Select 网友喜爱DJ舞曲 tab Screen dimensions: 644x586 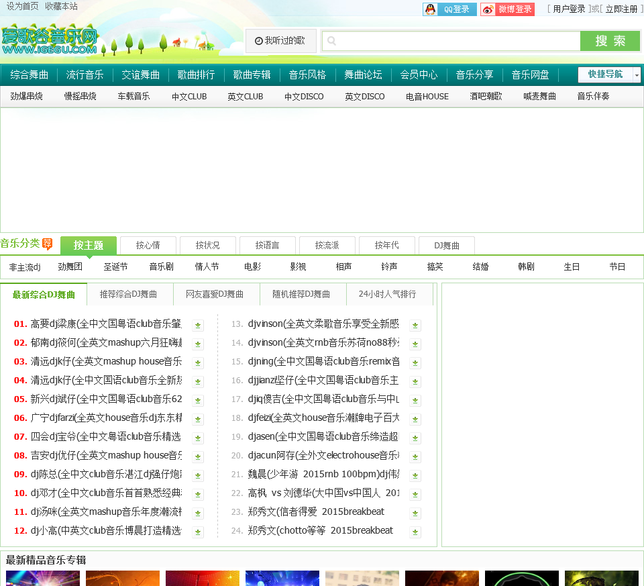215,294
